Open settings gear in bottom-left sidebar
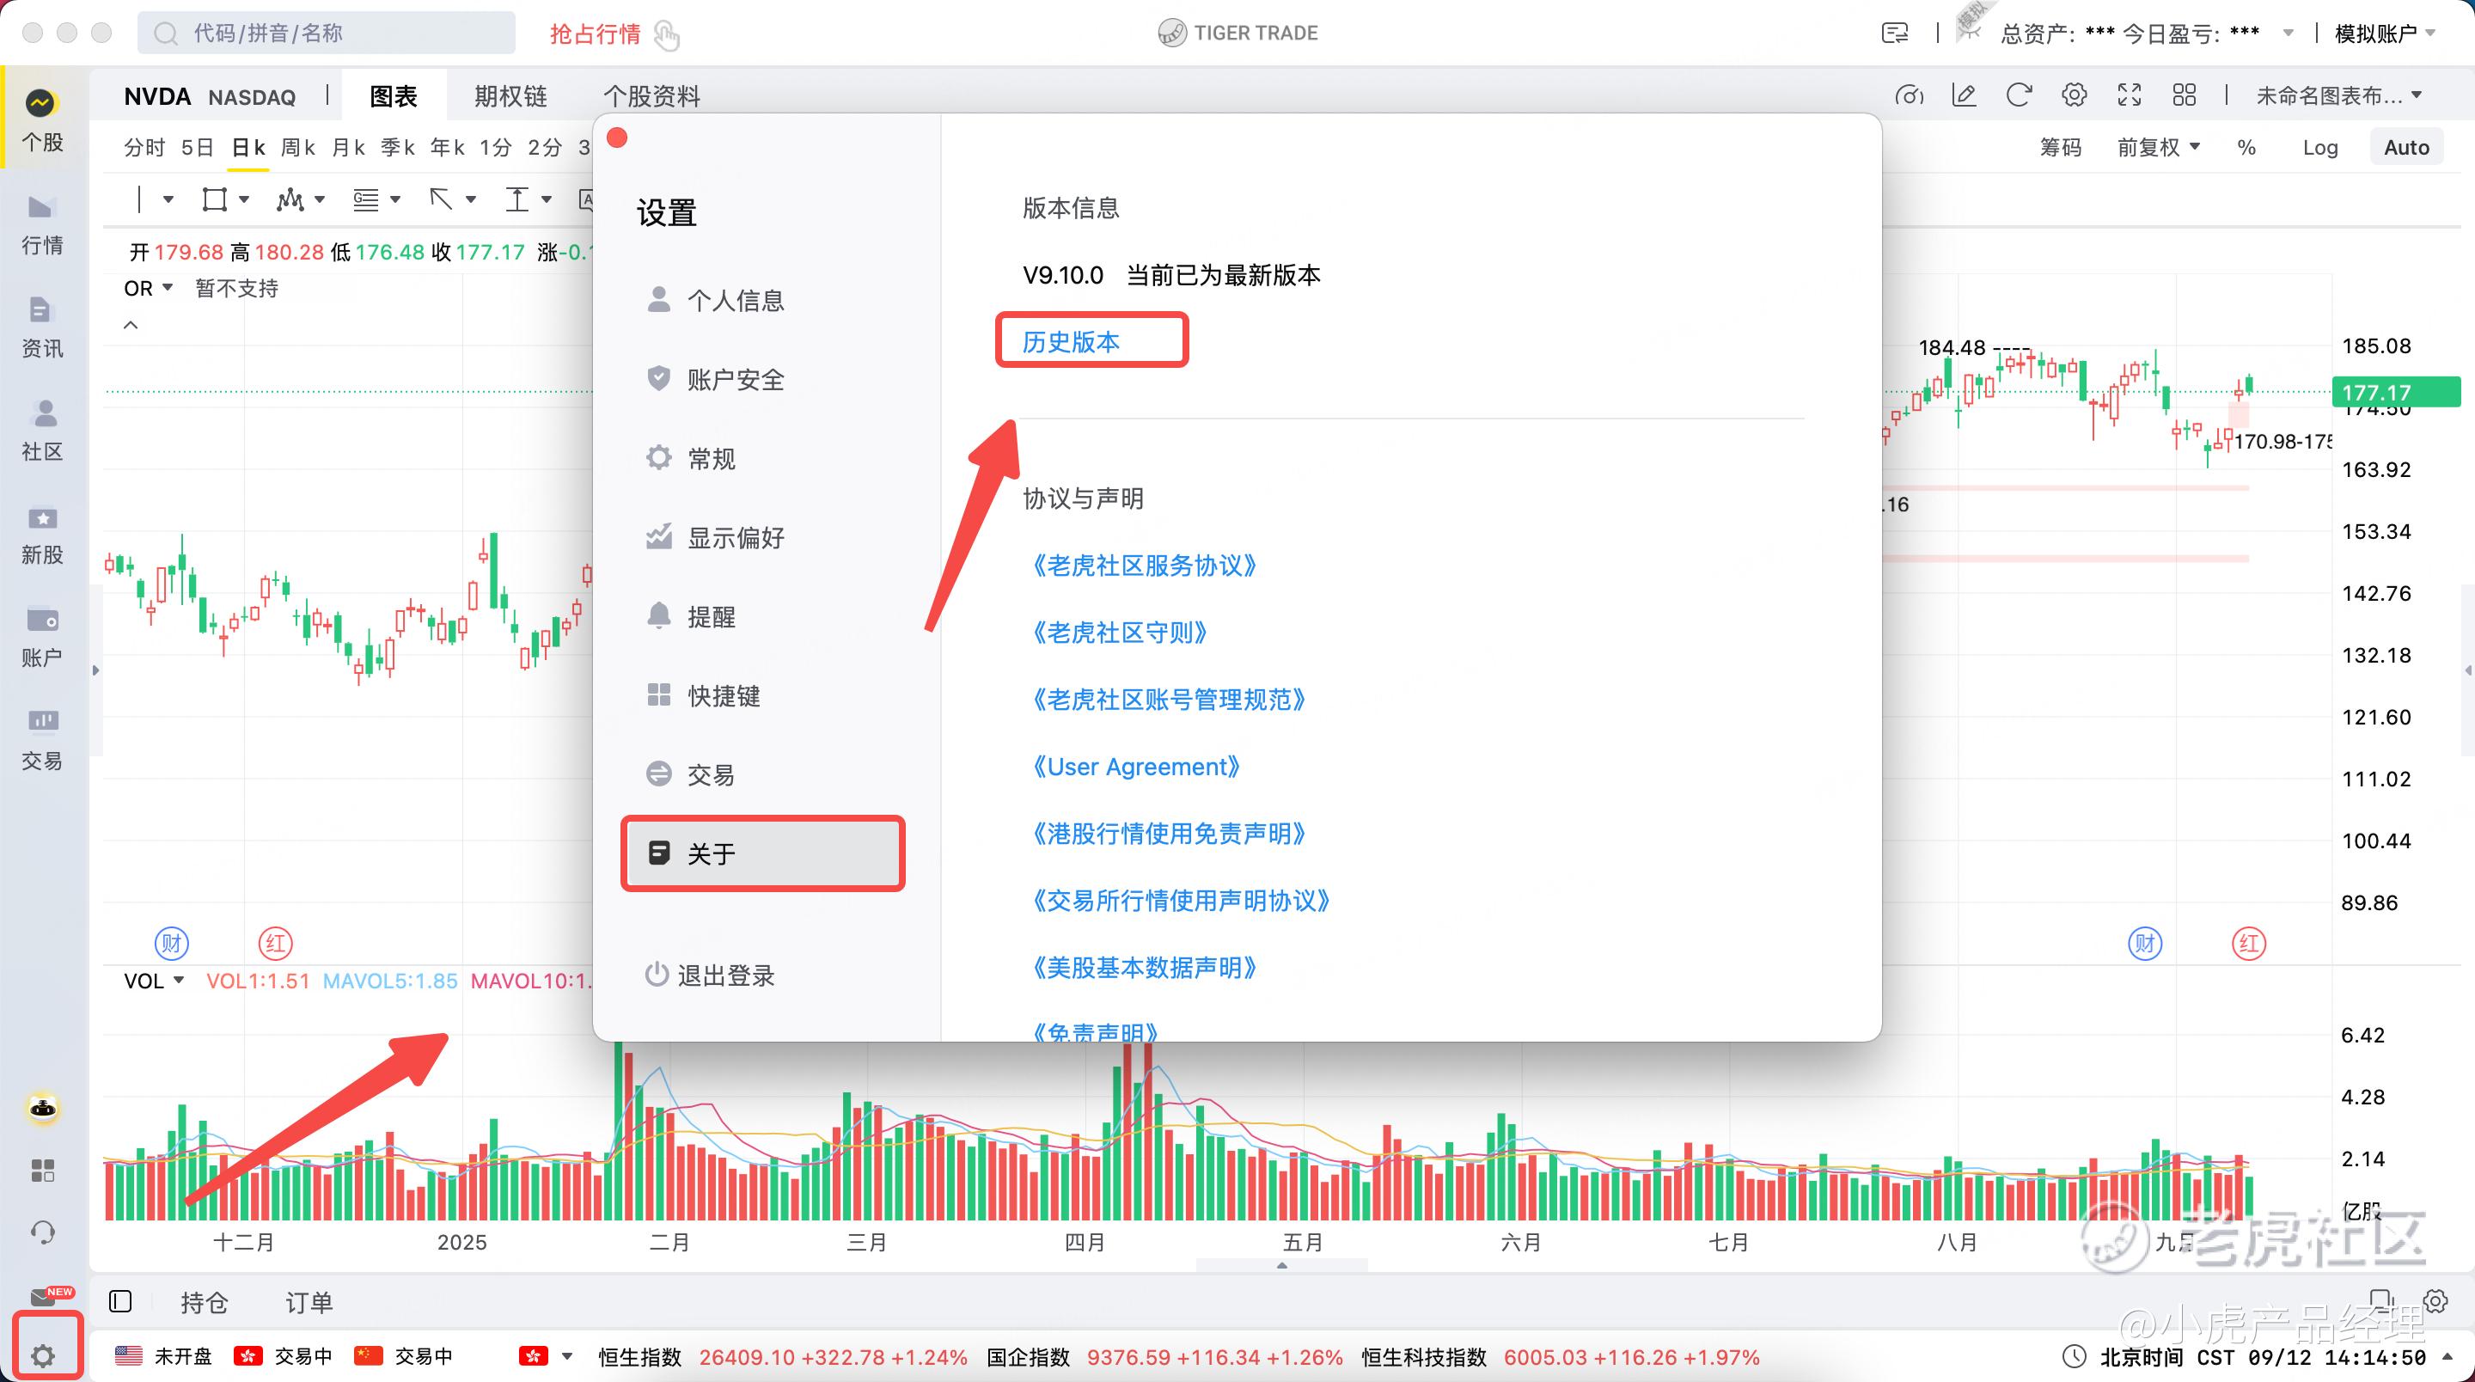The width and height of the screenshot is (2475, 1382). [x=42, y=1356]
